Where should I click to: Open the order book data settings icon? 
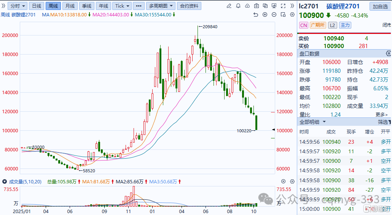(x=389, y=54)
